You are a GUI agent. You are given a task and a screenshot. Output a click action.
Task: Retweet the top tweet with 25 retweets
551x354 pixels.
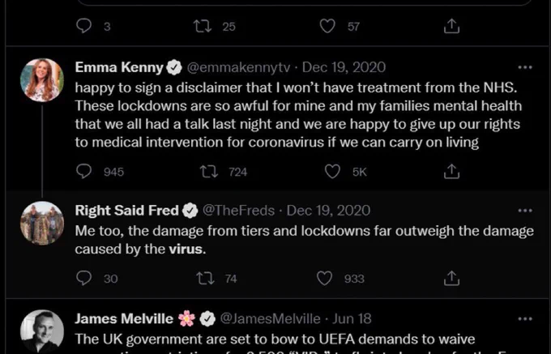pyautogui.click(x=203, y=27)
